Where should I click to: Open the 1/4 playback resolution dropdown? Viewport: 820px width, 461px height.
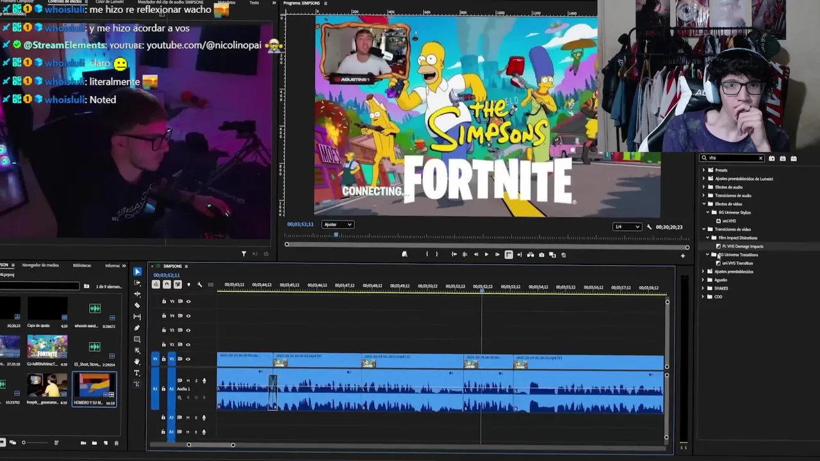coord(627,227)
